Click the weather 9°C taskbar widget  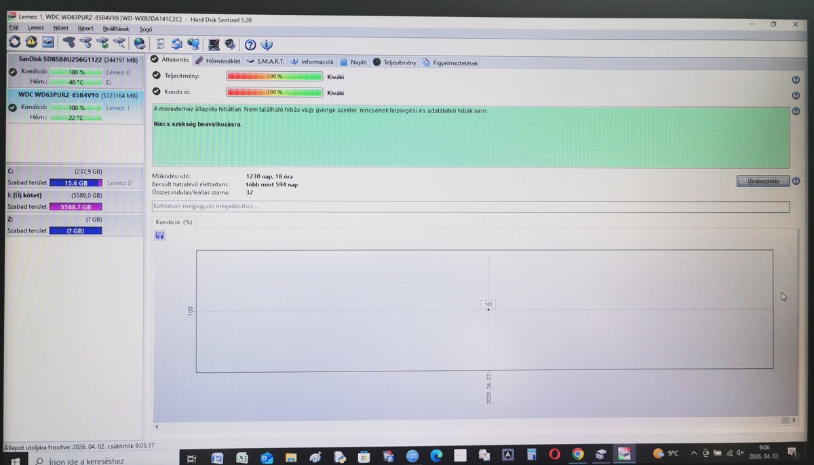click(x=665, y=453)
